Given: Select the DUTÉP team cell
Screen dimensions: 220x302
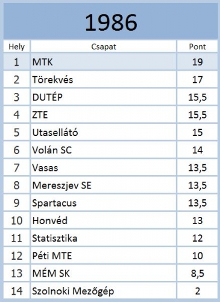Looking at the screenshot, I should 104,97.
